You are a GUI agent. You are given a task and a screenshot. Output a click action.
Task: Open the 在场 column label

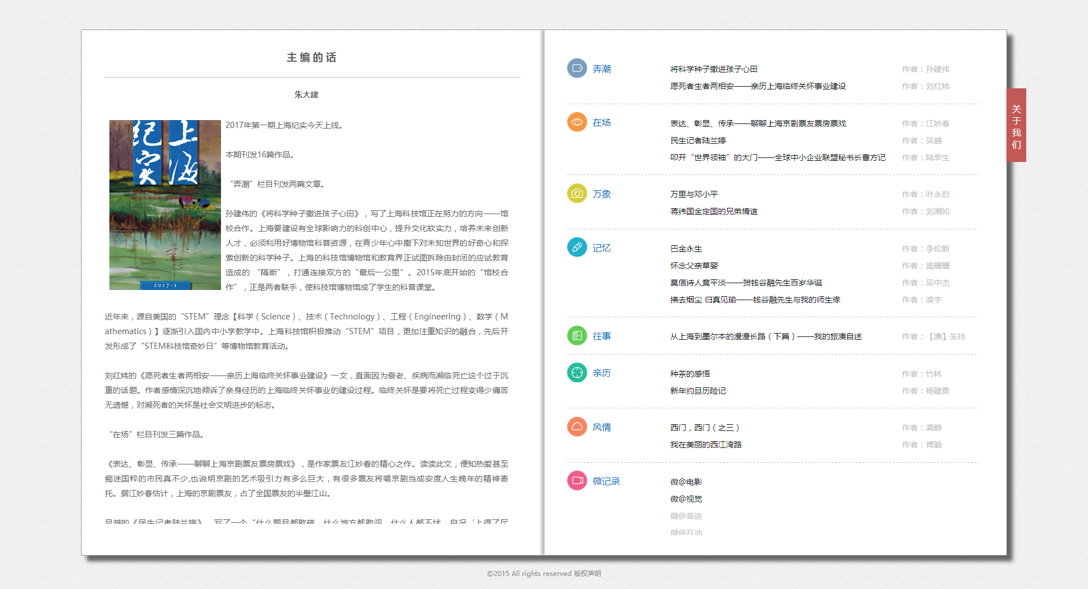[602, 123]
